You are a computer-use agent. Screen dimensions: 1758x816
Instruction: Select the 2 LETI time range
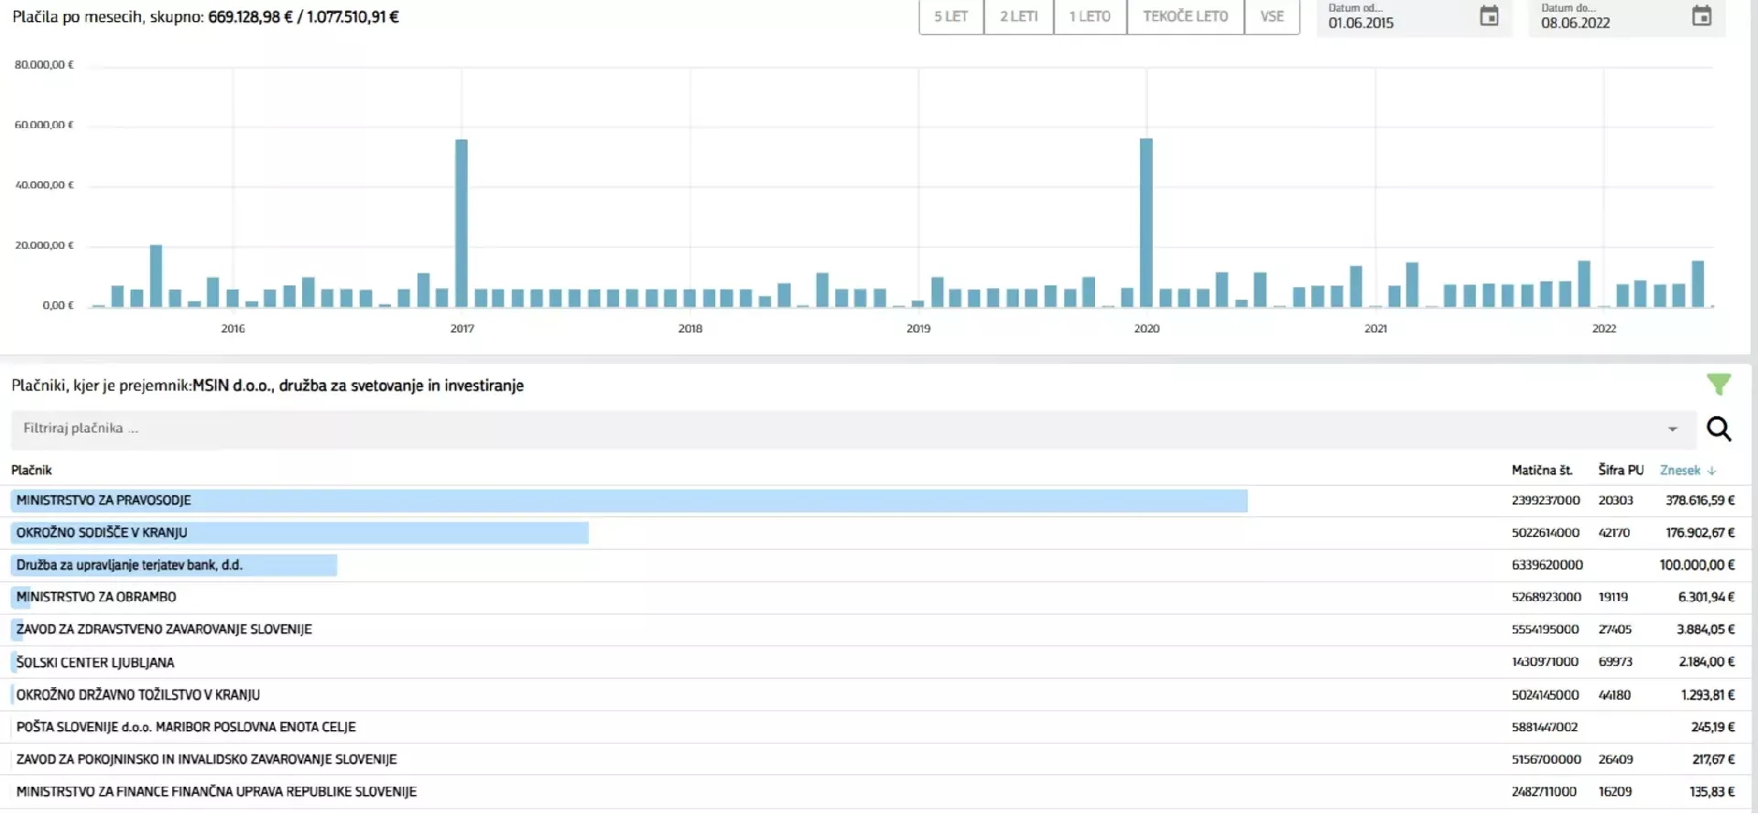(1018, 16)
